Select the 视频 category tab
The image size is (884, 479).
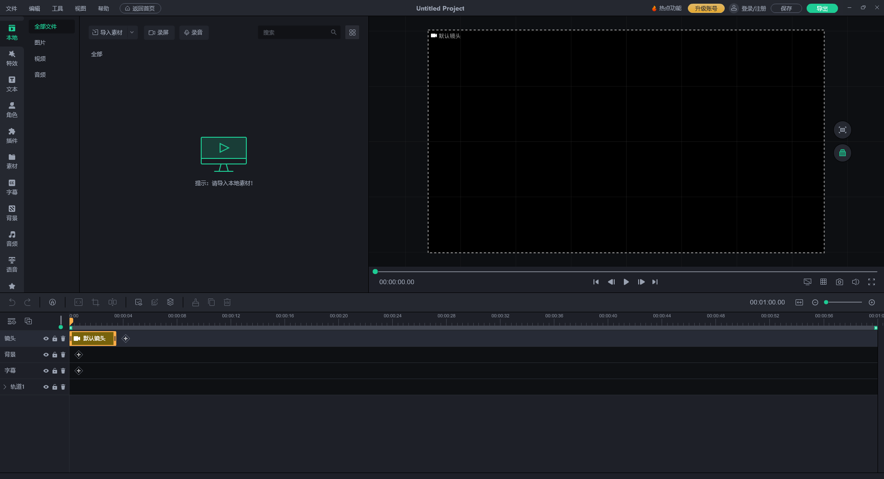click(x=40, y=58)
